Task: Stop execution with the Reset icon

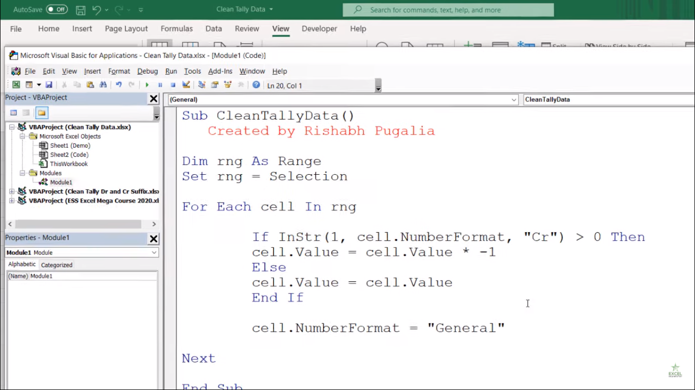Action: tap(173, 85)
